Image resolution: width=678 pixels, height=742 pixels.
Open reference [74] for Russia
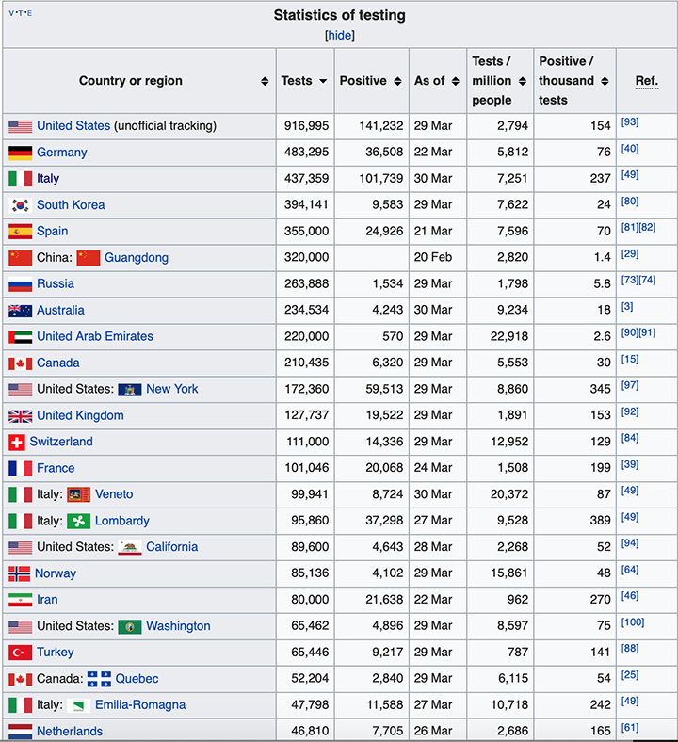click(x=647, y=280)
